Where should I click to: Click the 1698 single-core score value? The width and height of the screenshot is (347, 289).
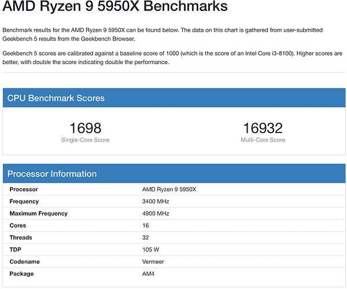86,128
